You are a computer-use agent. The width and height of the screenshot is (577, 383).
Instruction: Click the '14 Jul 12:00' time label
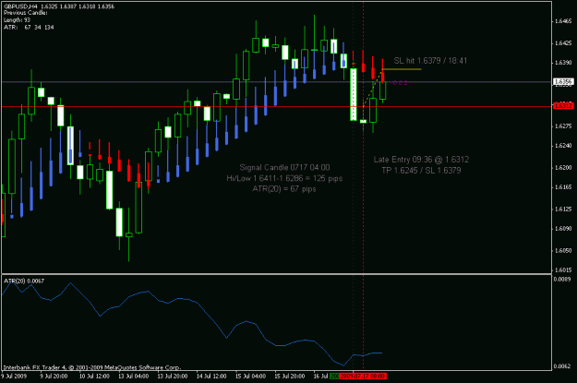211,376
